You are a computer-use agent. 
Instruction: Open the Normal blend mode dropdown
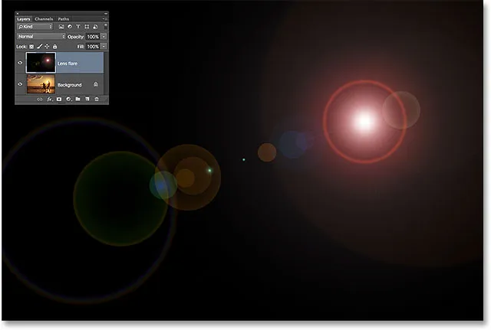(x=41, y=37)
